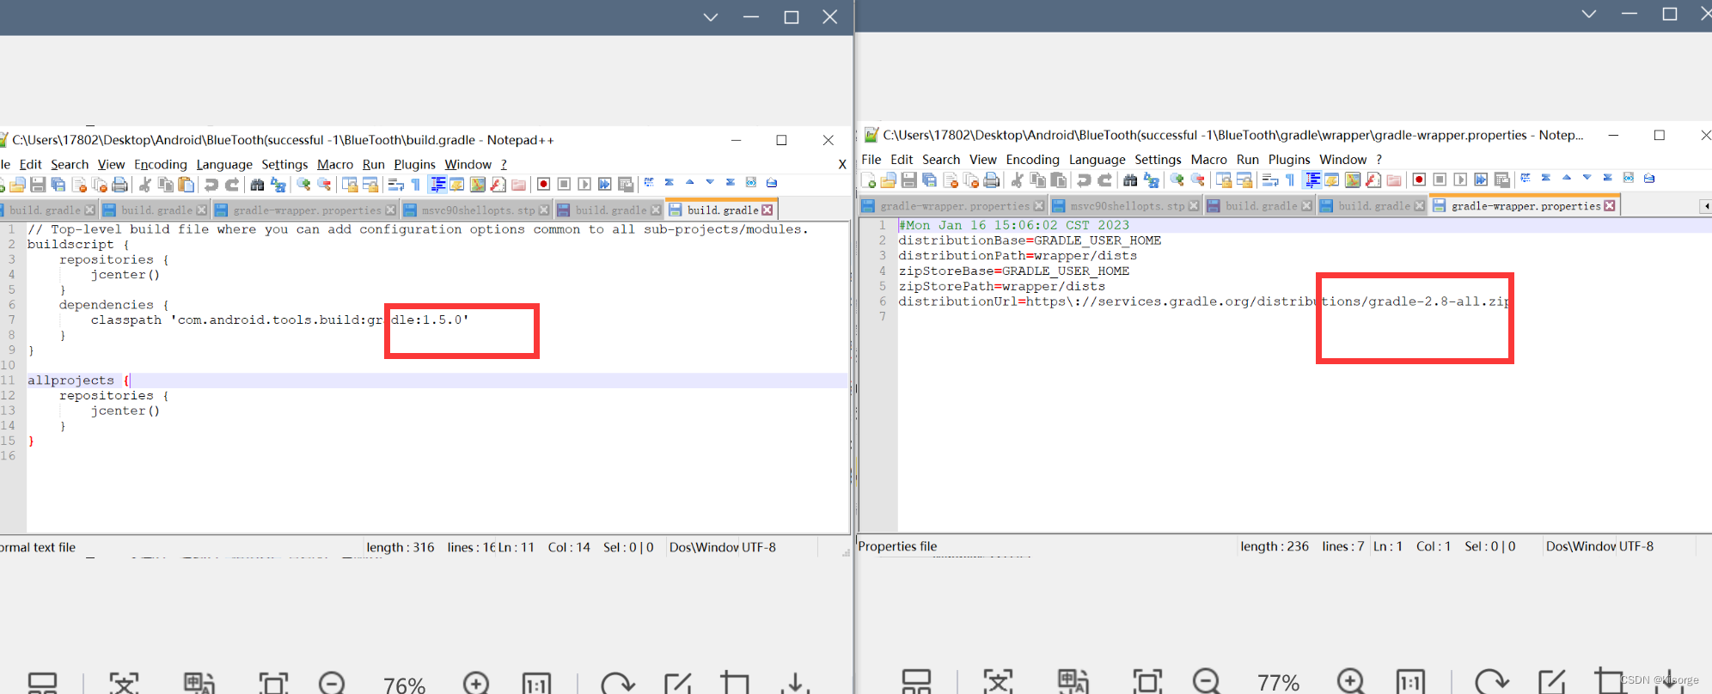Click Stop recording icon in right Notepad++ toolbar
Image resolution: width=1712 pixels, height=694 pixels.
(1440, 180)
